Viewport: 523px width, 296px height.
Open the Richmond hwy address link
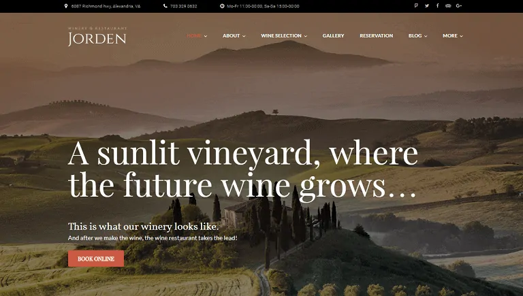(106, 6)
